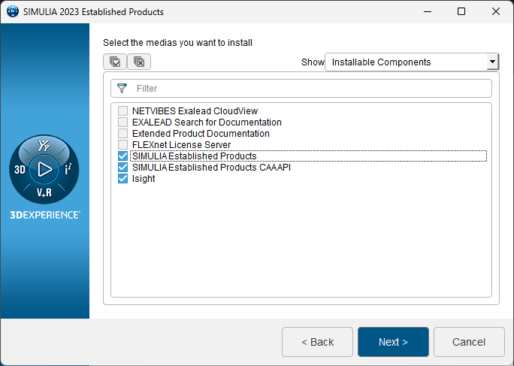Select 'EXALEAD Search for Documentation' row text
514x366 pixels.
tap(207, 122)
